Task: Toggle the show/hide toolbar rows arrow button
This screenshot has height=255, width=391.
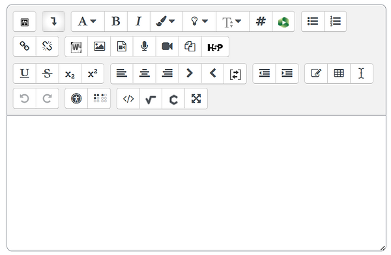Action: click(53, 21)
